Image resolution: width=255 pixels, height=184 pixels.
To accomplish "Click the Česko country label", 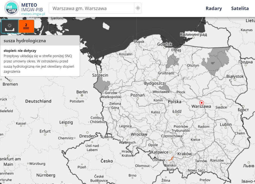I will (x=107, y=161).
